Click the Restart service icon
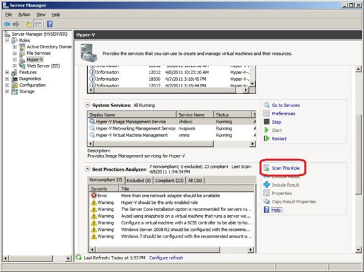The height and width of the screenshot is (272, 364). (267, 138)
